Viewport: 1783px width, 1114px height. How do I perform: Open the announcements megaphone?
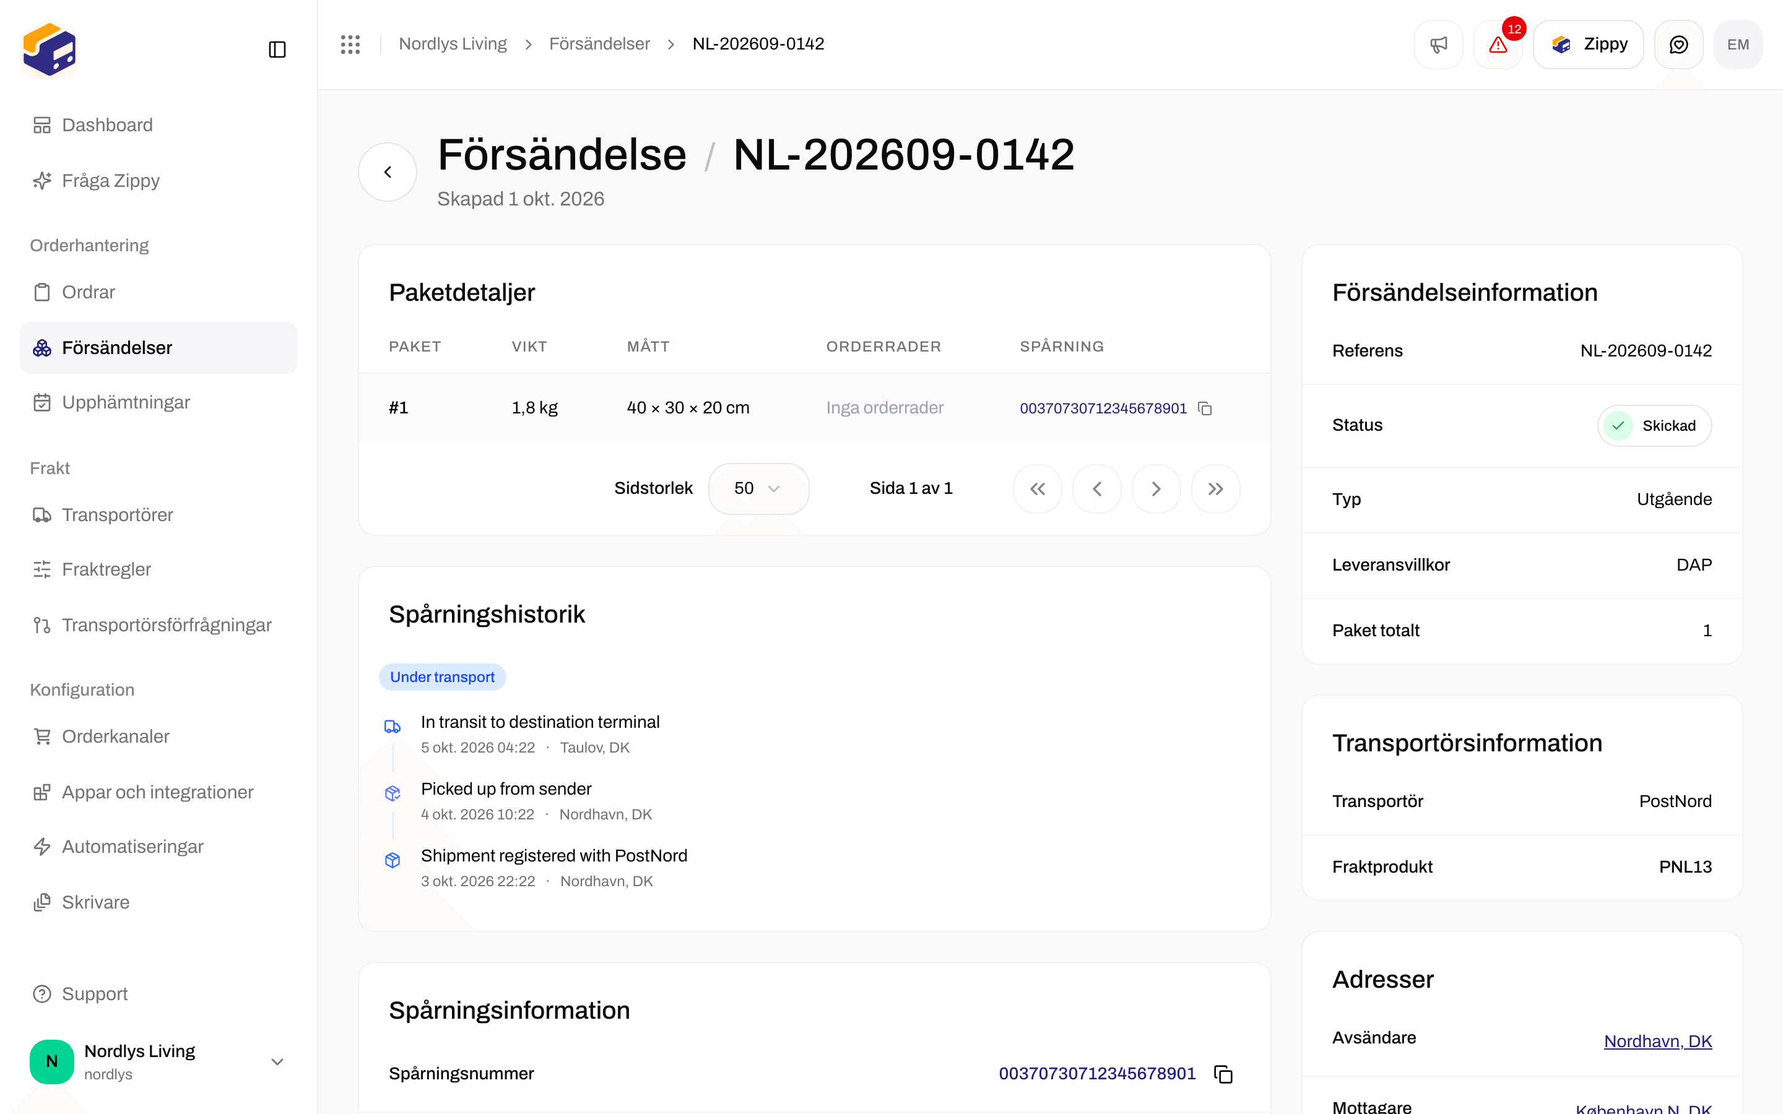point(1438,44)
